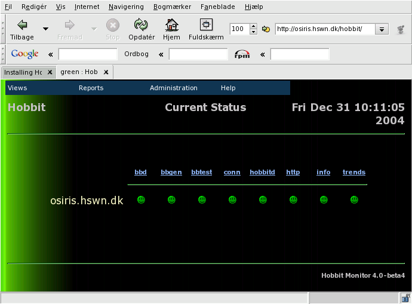The image size is (412, 304).
Task: Open green status icon under http column
Action: [293, 200]
